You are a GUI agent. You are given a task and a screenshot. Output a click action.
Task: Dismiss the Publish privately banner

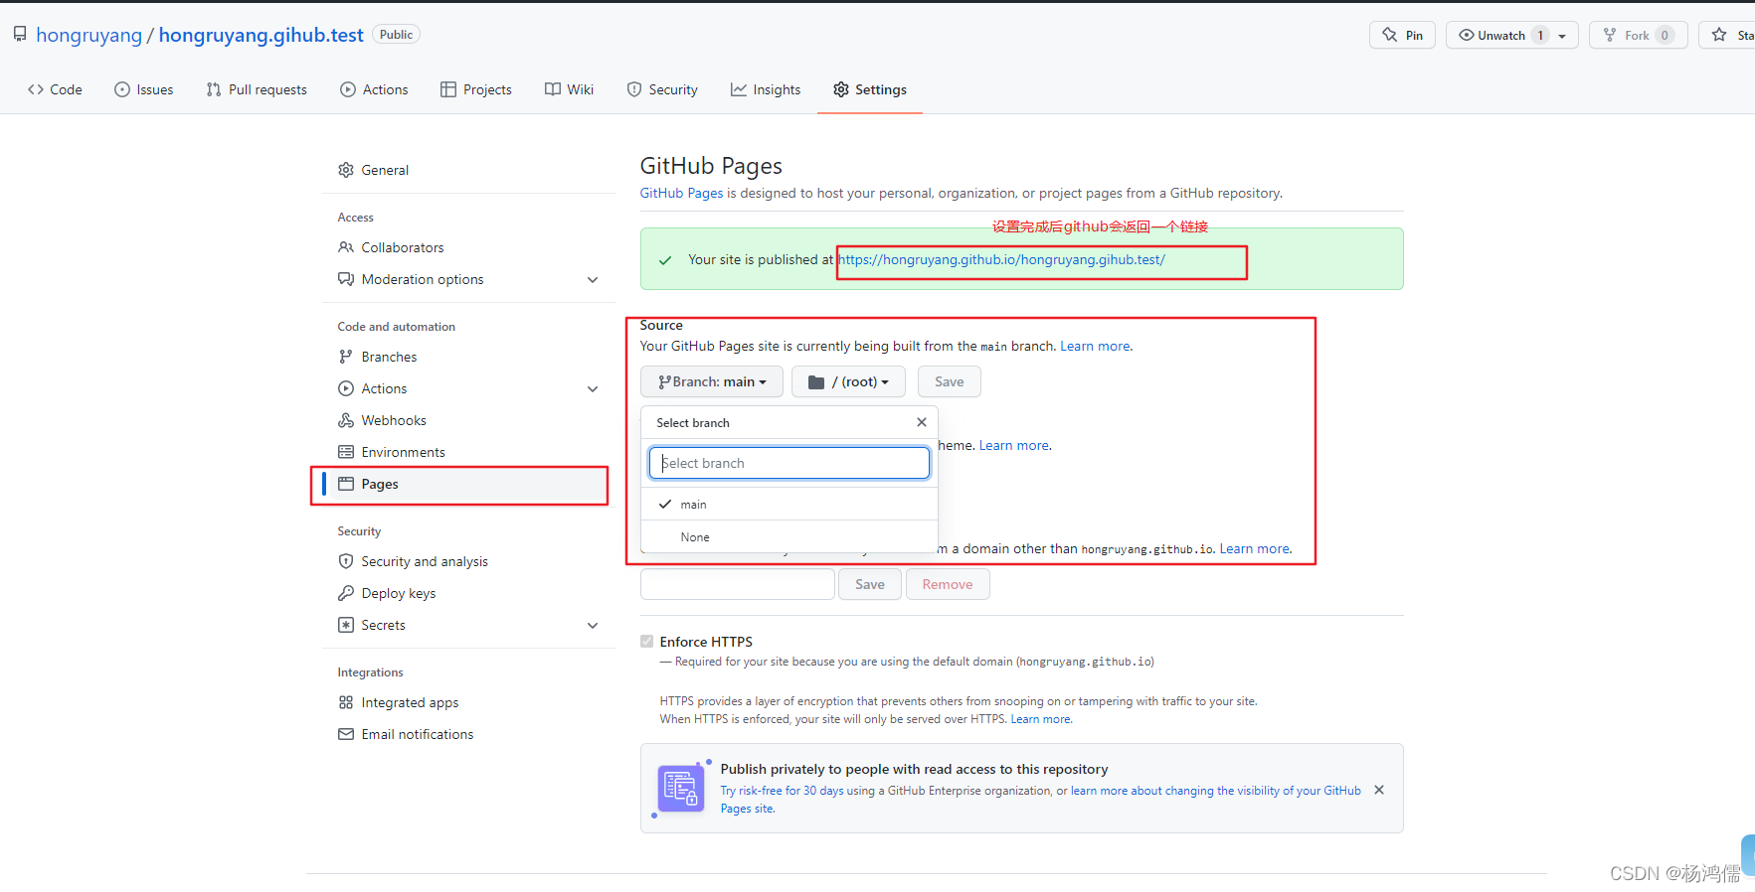tap(1379, 790)
